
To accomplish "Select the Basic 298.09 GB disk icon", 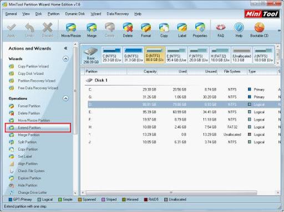I will coord(91,55).
